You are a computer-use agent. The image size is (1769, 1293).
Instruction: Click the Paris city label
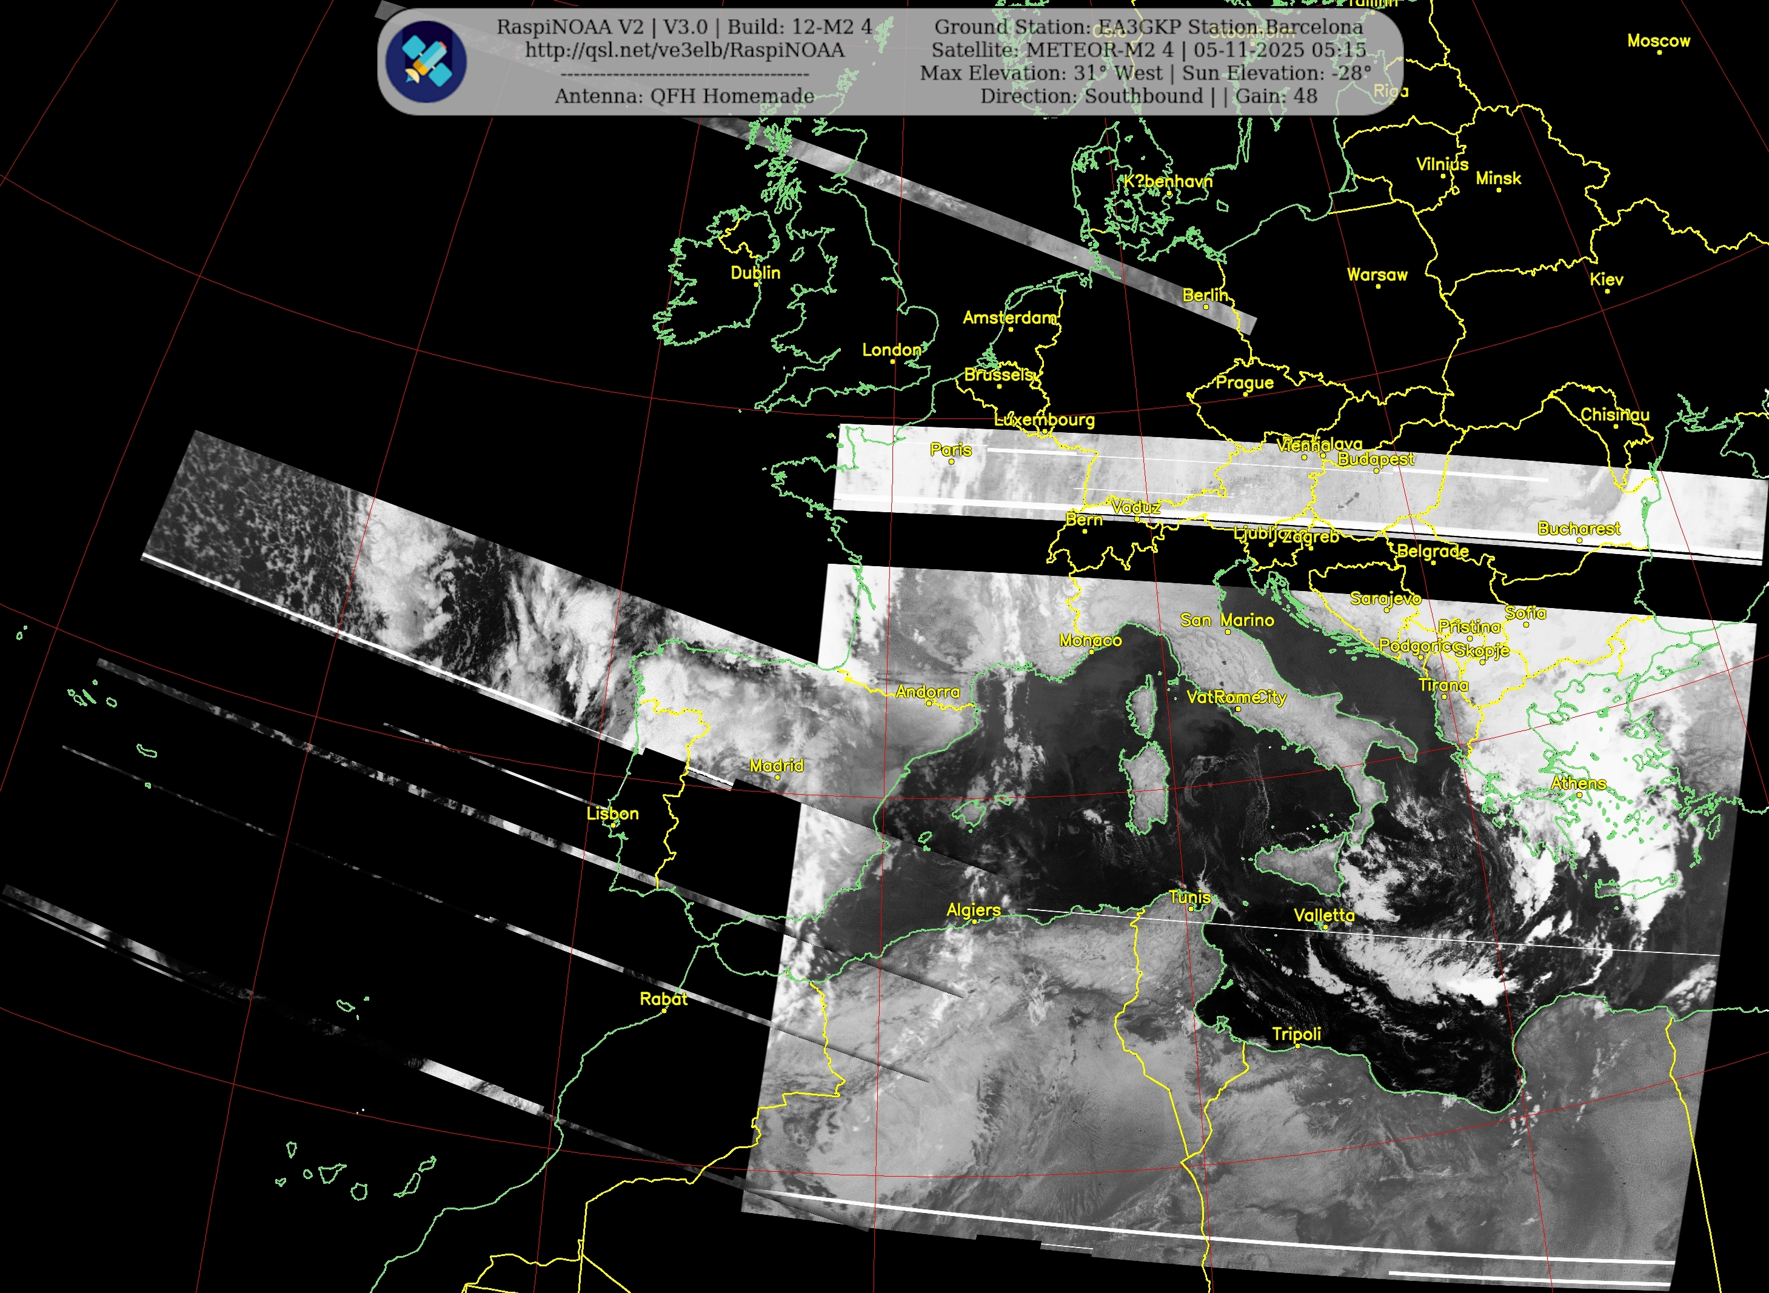click(950, 450)
